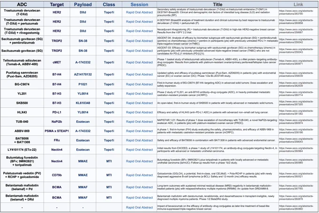Screen dimensions: 319x213
Task: Select Trastuzumab deruxtecan + rilvegostomig cell
Action: (x=22, y=31)
